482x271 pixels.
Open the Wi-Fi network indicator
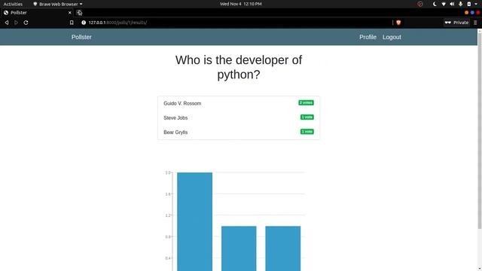pos(444,4)
